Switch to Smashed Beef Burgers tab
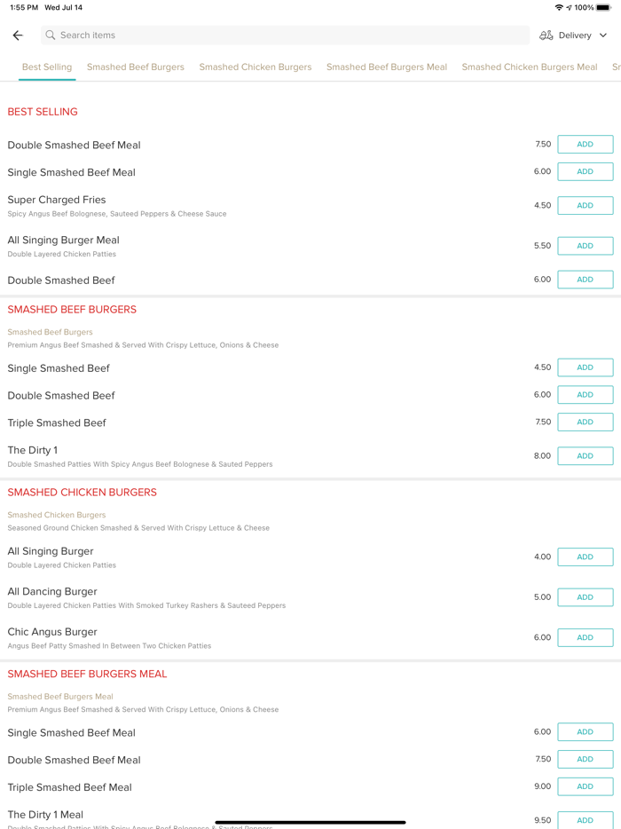Viewport: 621px width, 829px height. [136, 67]
